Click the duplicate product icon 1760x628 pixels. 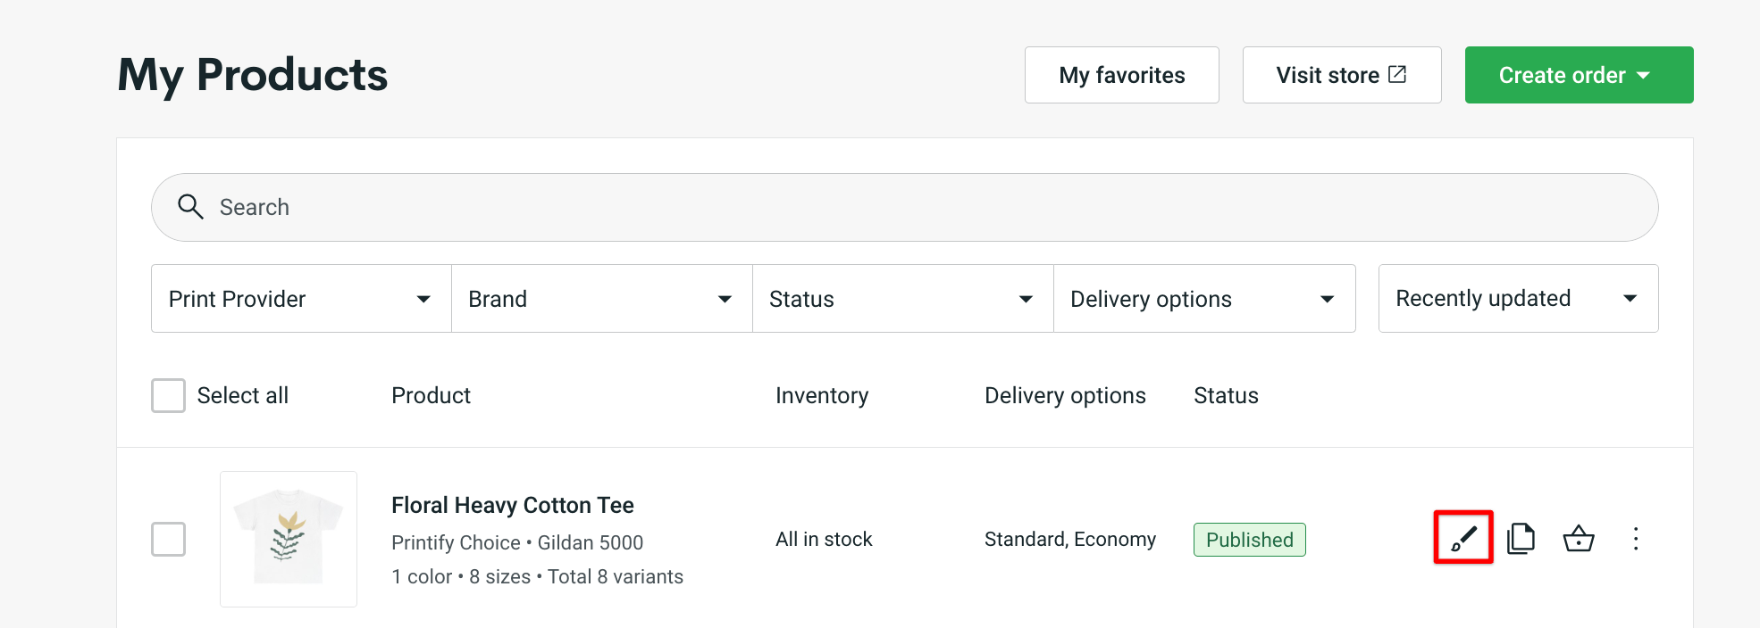pyautogui.click(x=1521, y=538)
